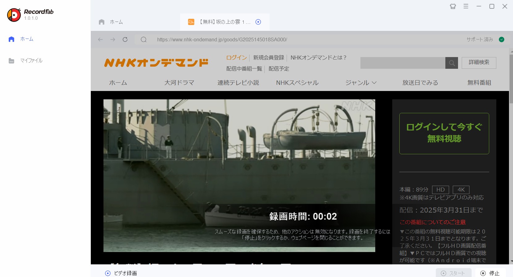Click the 本編:89分 text

[414, 190]
